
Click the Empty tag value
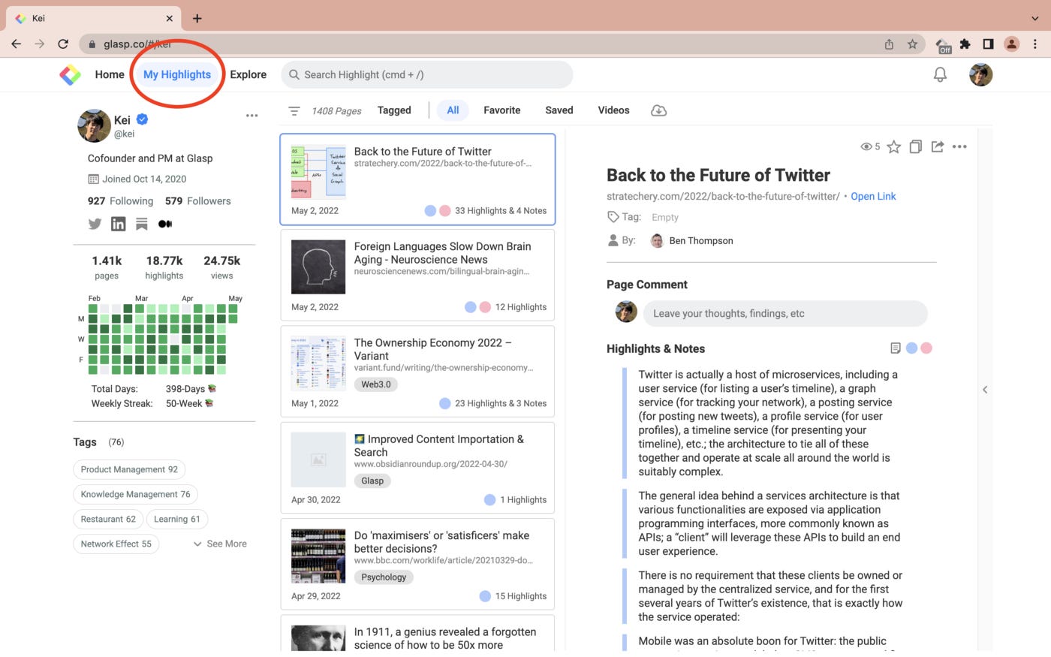pos(665,218)
